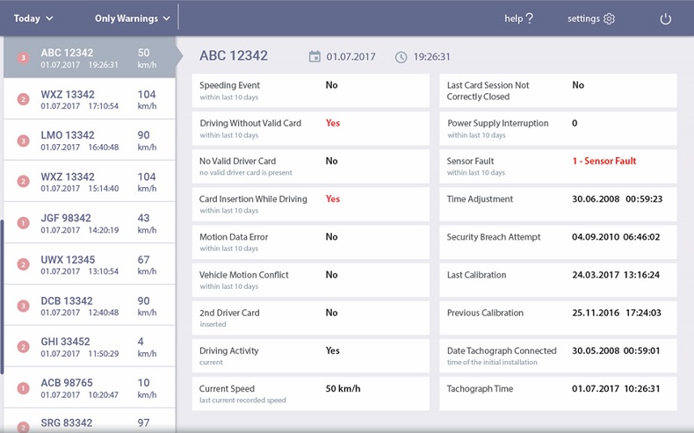
Task: Click the clock icon beside 19:26:31
Action: tap(401, 57)
